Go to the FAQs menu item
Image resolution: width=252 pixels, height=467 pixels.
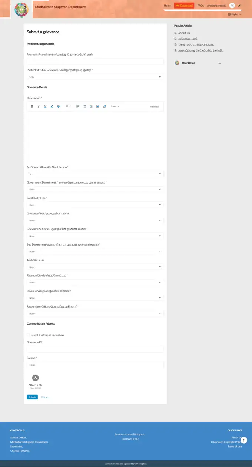200,6
